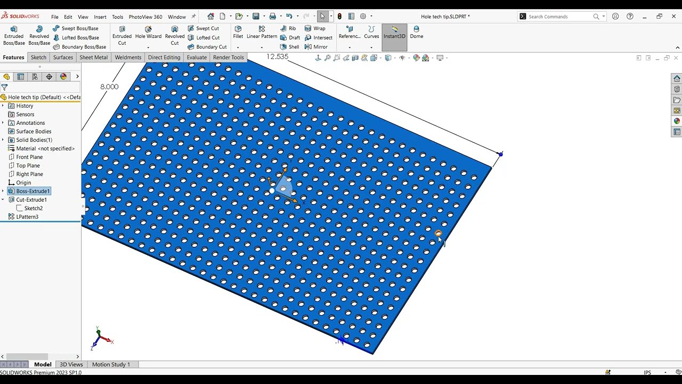This screenshot has width=682, height=384.
Task: Select Boundary Boss/Base
Action: 79,47
